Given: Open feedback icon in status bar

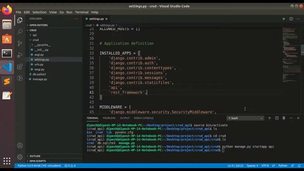Looking at the screenshot, I should 293,166.
